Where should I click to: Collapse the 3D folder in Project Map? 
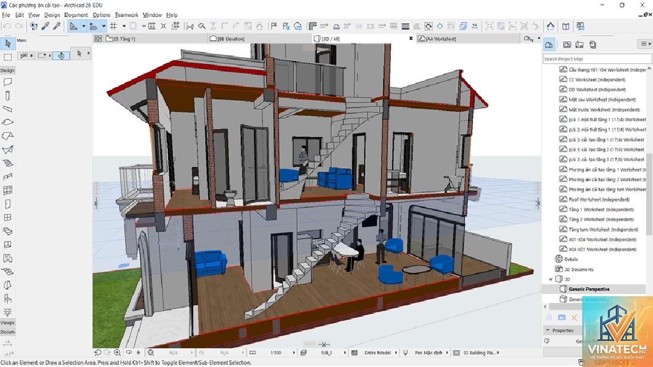[550, 279]
